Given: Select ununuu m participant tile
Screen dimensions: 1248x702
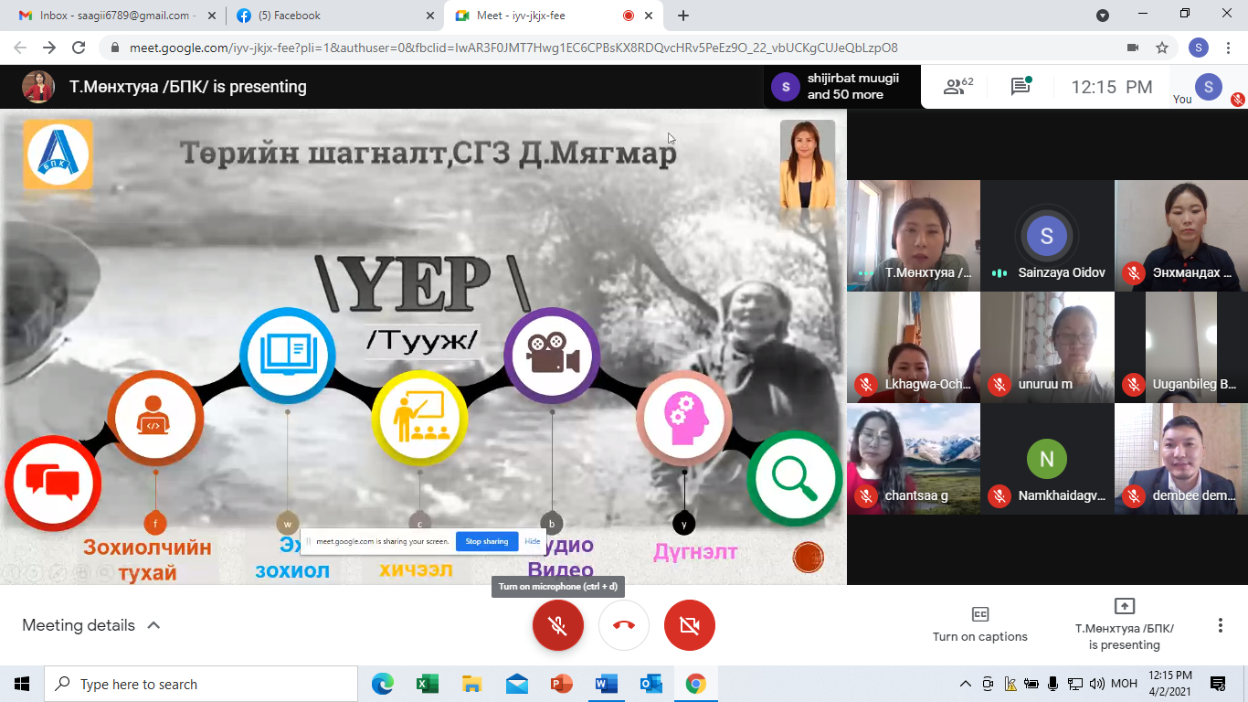Looking at the screenshot, I should [1047, 347].
